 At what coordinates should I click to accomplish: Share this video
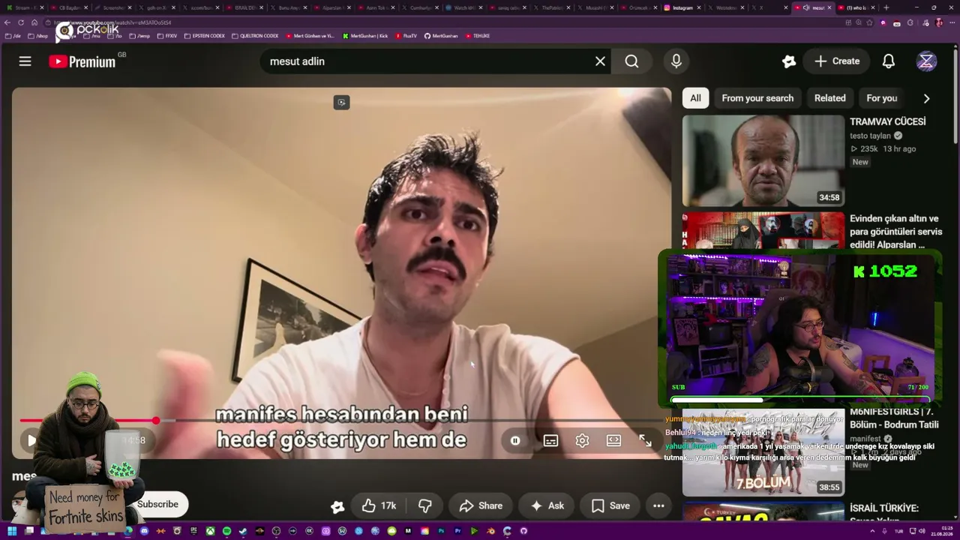coord(481,506)
